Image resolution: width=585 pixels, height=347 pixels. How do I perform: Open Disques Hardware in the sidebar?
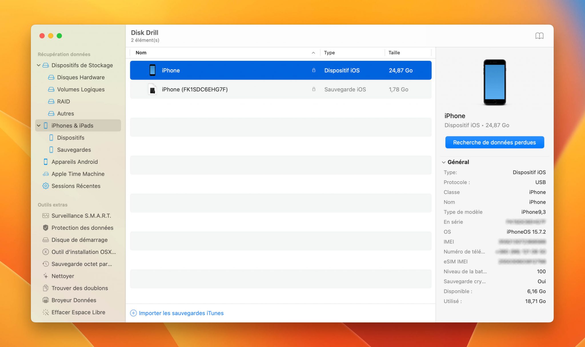[x=81, y=77]
